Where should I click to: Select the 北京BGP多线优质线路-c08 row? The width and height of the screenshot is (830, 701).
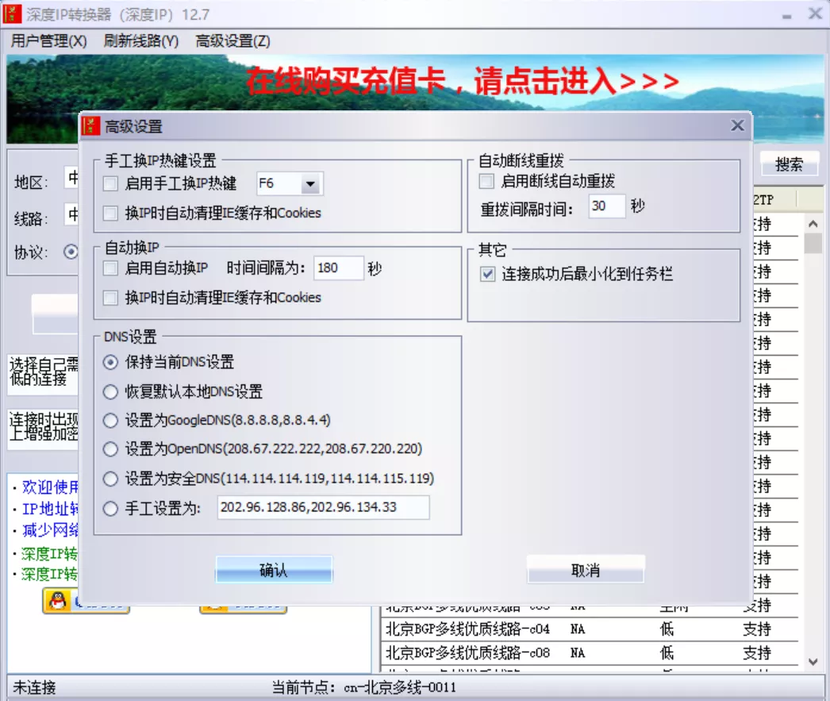click(x=589, y=653)
